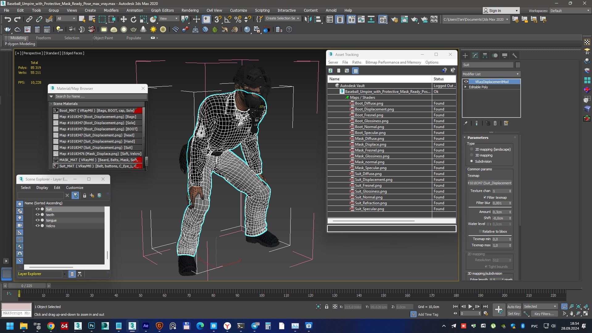Enable the Relative to bbox checkbox
The image size is (592, 333).
coord(480,231)
